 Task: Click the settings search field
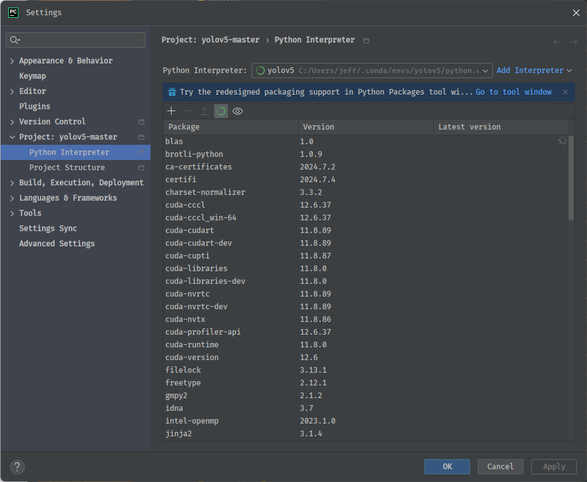click(76, 39)
